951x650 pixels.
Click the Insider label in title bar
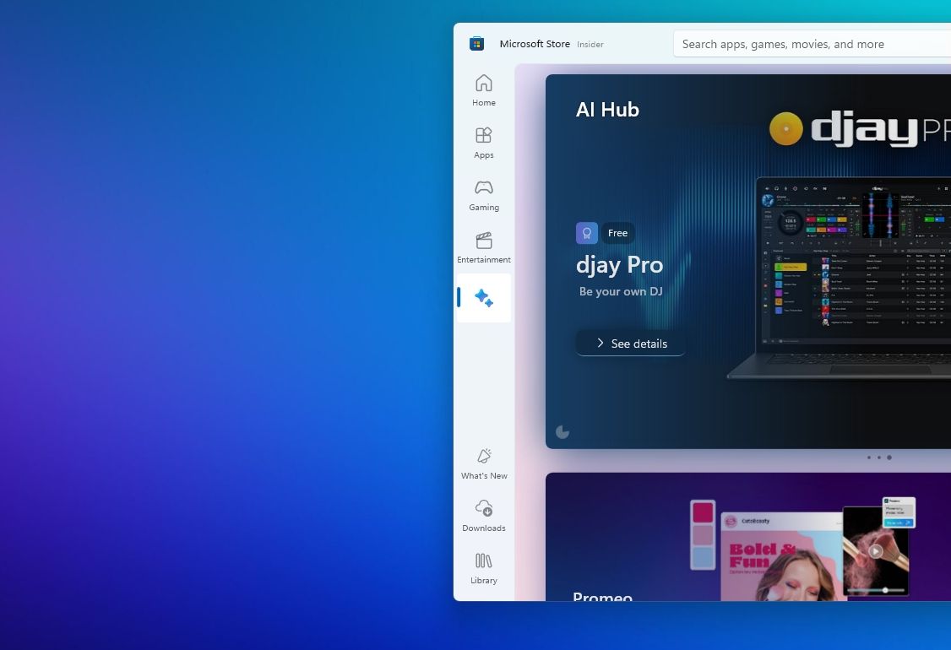(590, 44)
